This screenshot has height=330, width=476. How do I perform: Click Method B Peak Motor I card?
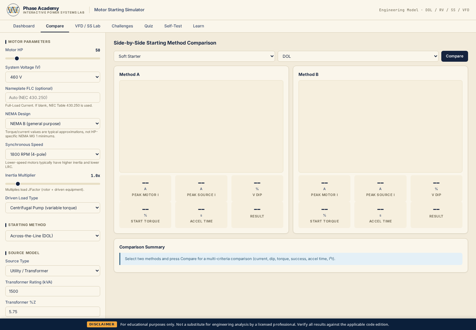325,188
